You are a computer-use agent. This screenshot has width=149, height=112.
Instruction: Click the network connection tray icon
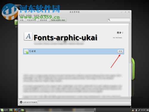139,110
